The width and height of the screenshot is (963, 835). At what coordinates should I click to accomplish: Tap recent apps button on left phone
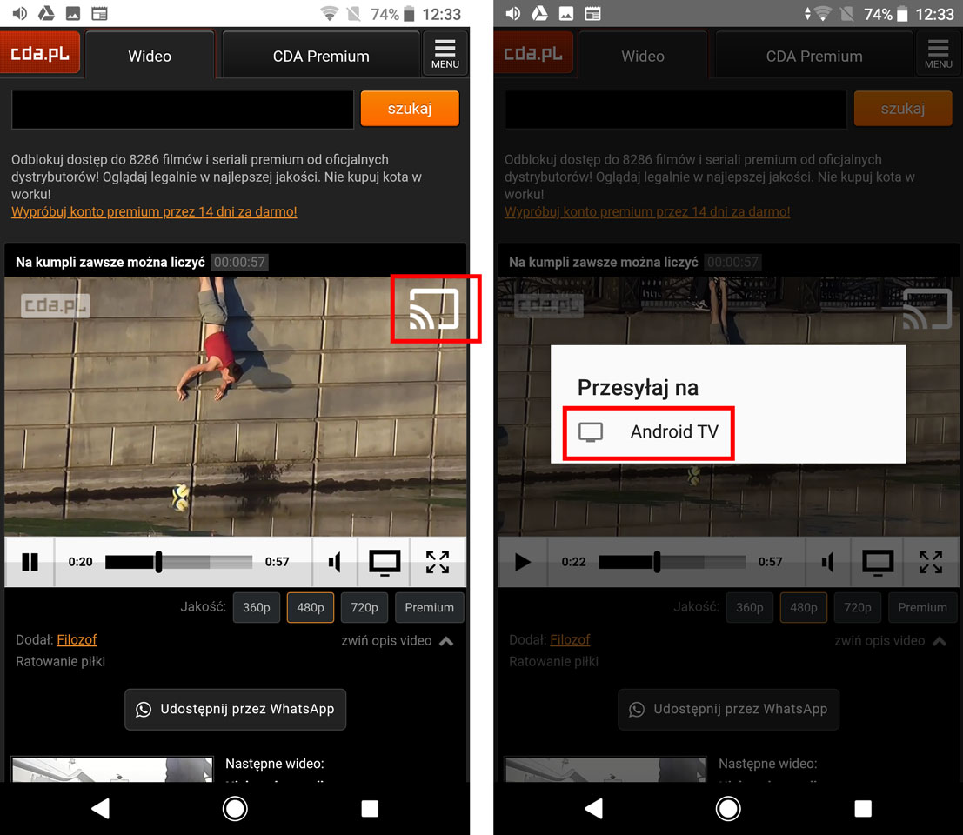tap(370, 809)
